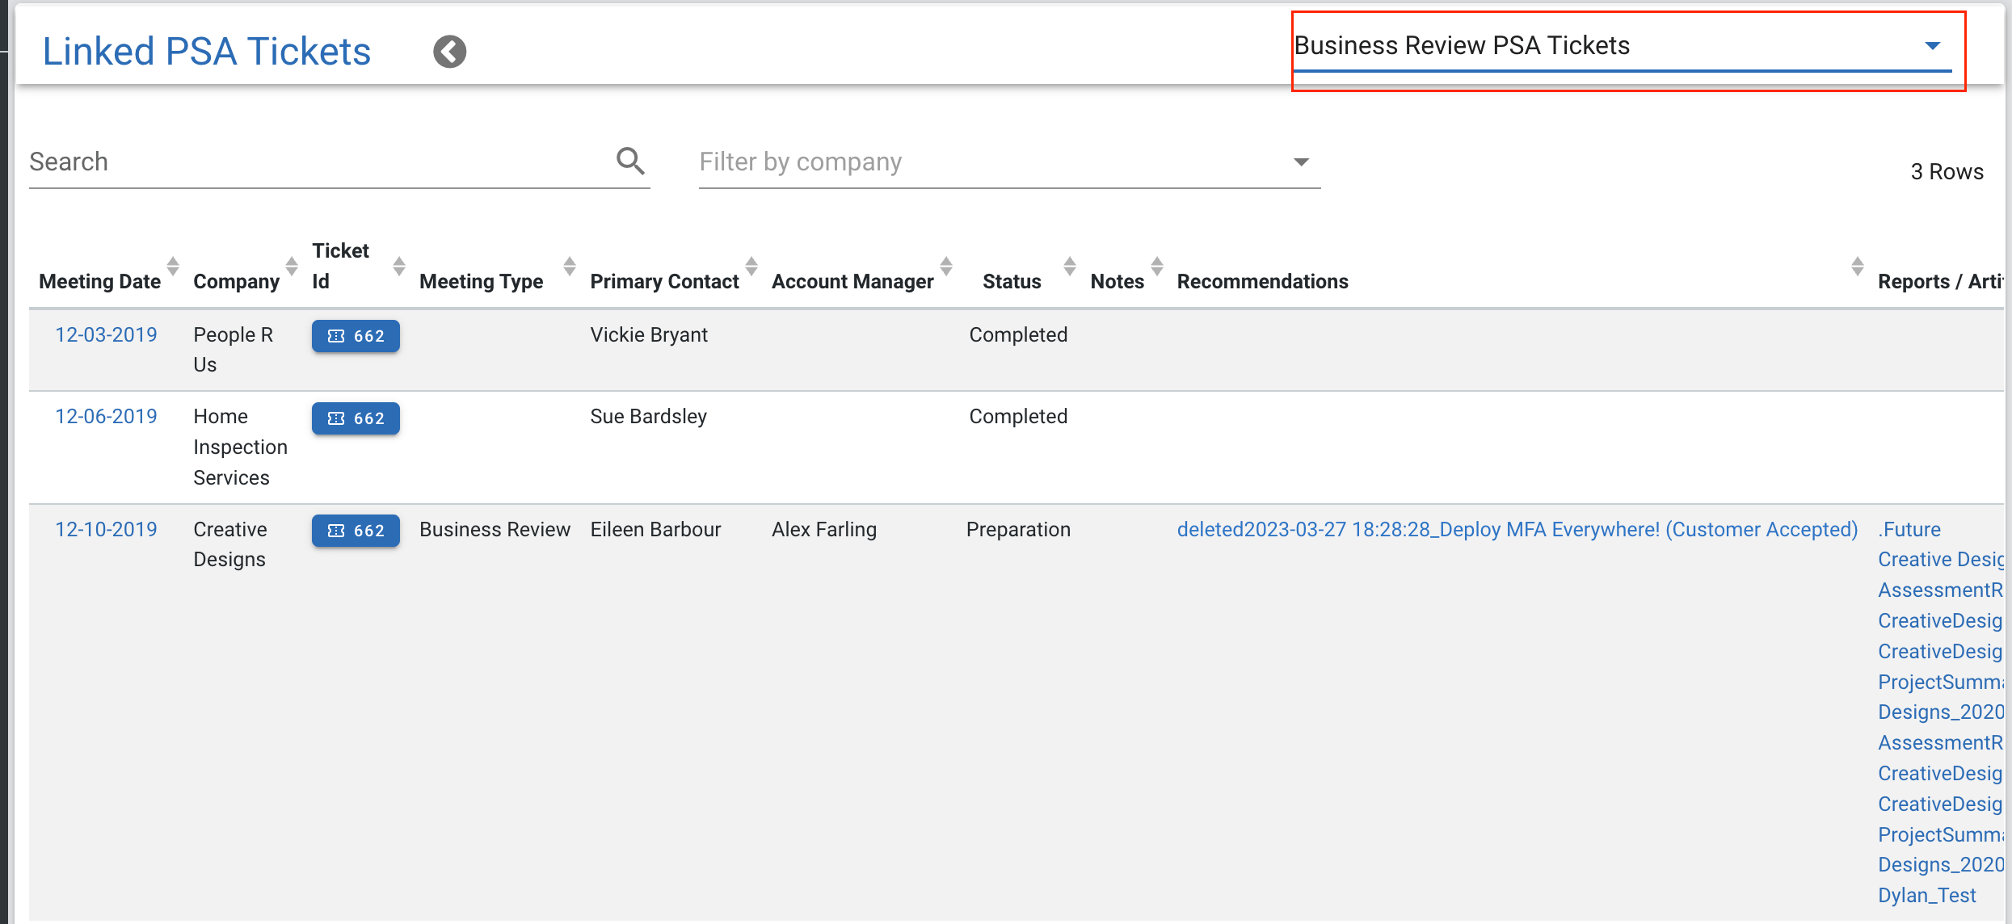Open ticket 662 for Home Inspection Services

(x=356, y=418)
